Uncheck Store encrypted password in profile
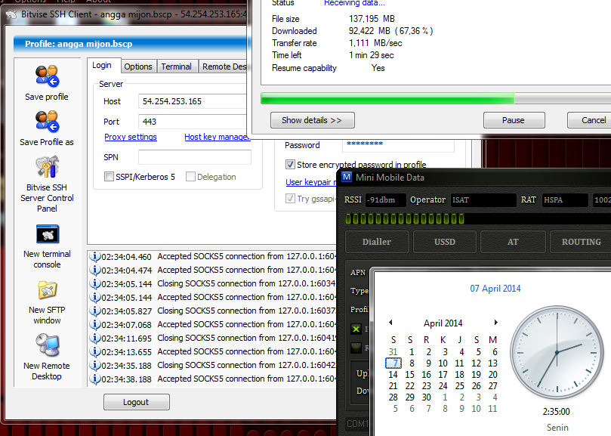Screen dimensions: 611x436 289,165
